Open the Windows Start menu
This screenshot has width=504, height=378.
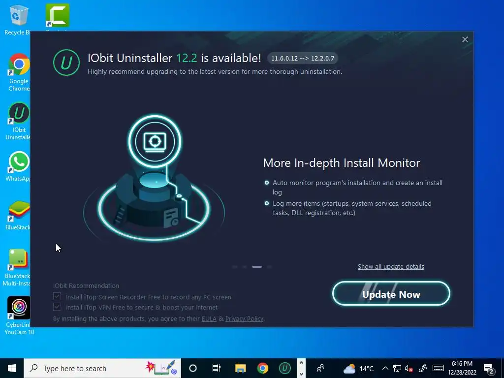[x=12, y=368]
